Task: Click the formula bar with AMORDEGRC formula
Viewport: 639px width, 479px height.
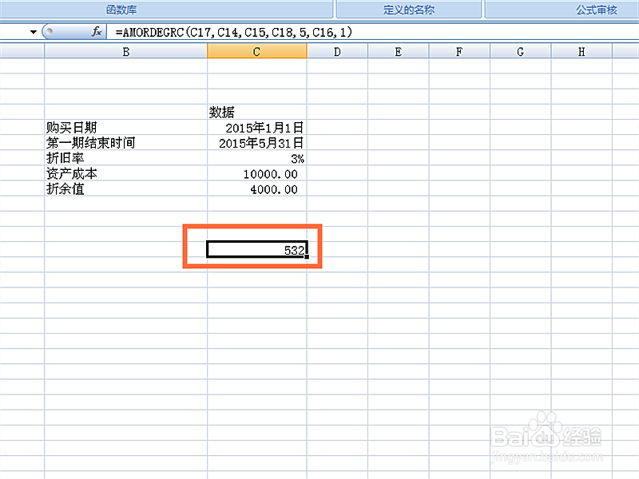Action: tap(372, 32)
